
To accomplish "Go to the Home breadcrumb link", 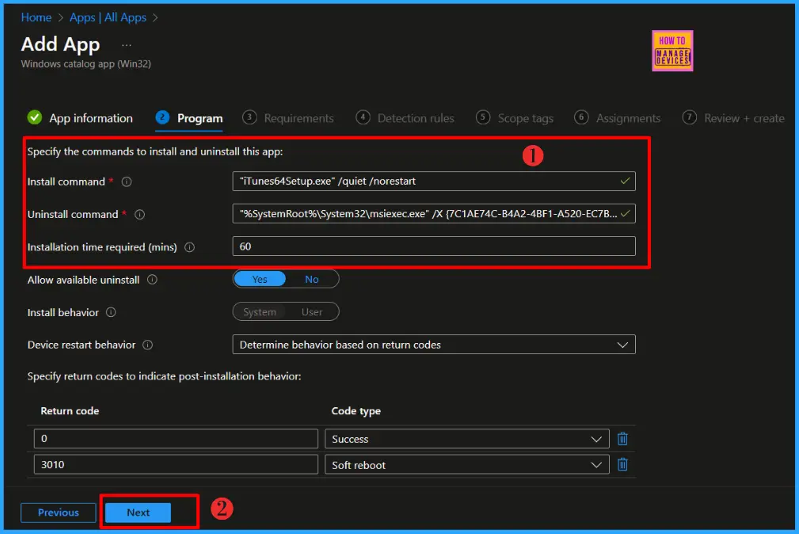I will pos(36,17).
